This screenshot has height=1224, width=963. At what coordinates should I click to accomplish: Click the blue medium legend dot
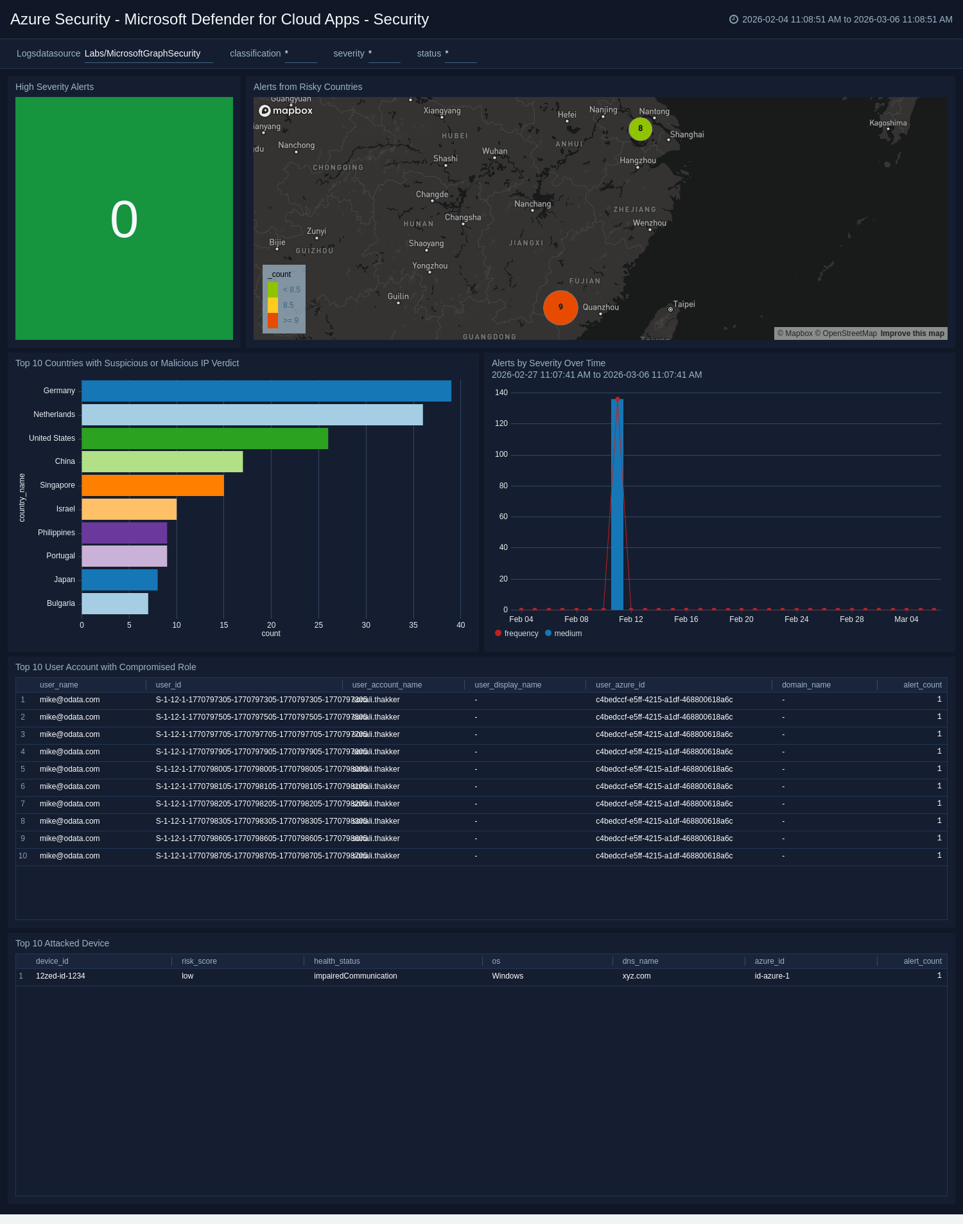548,633
